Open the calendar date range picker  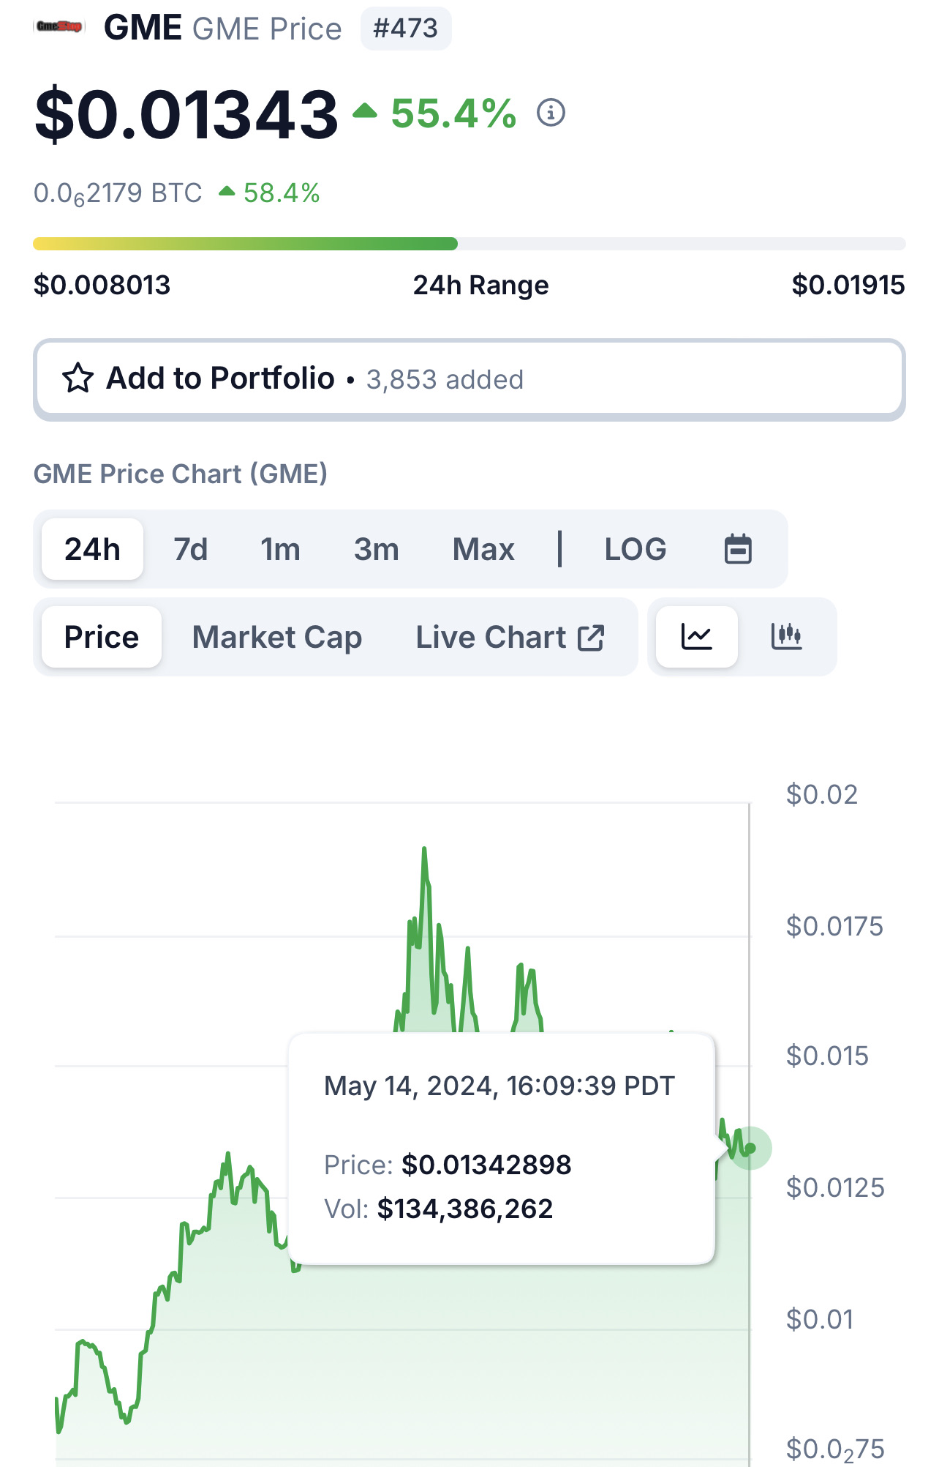[x=737, y=549]
